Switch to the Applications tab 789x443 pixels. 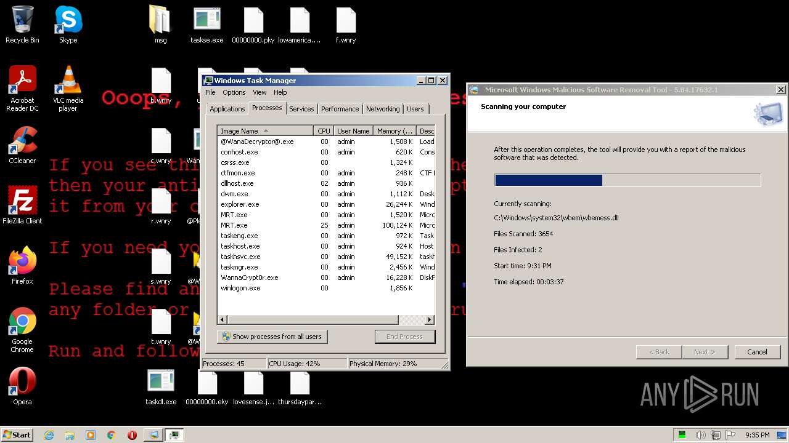(x=227, y=109)
